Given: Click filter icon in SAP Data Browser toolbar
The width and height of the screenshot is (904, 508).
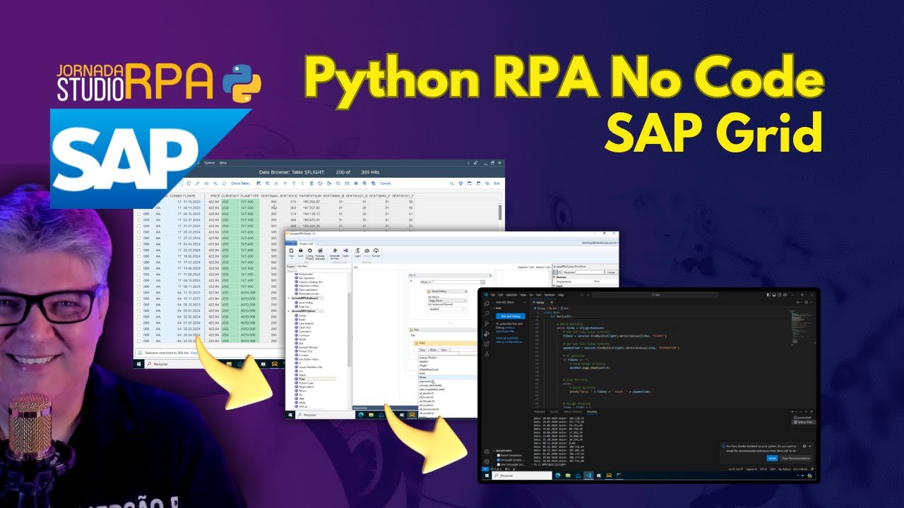Looking at the screenshot, I should [294, 183].
